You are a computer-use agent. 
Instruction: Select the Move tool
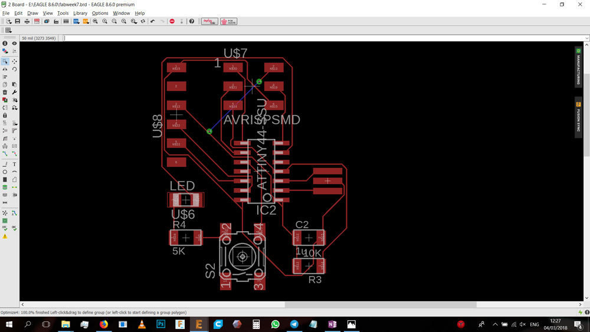click(x=14, y=61)
